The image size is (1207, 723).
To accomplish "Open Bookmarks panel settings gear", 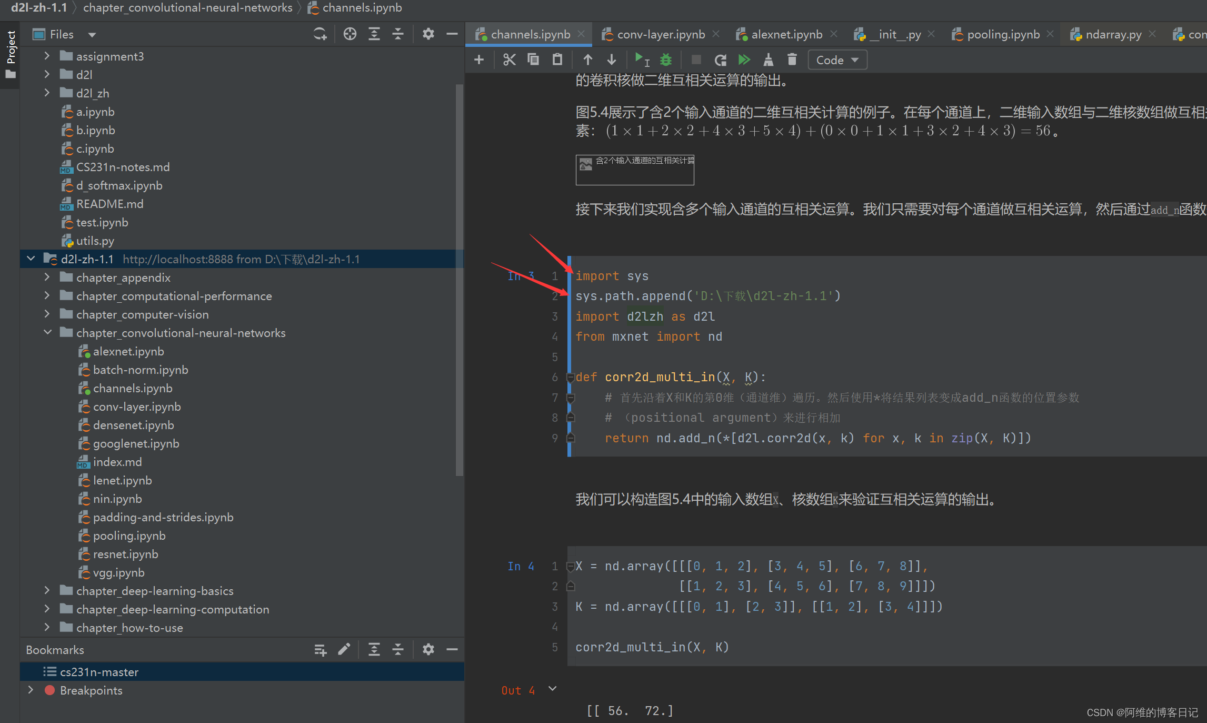I will [428, 650].
